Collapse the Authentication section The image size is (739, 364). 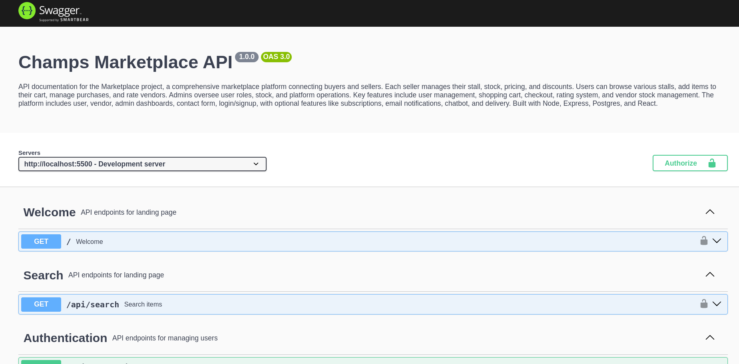[x=710, y=338]
